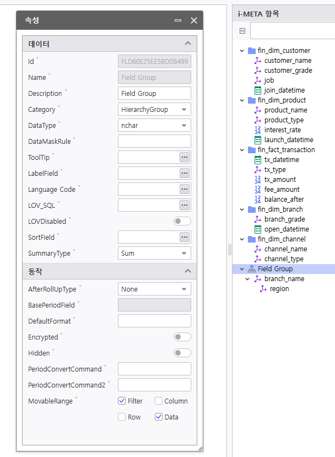
Task: Collapse the 데이터 section
Action: coord(188,44)
